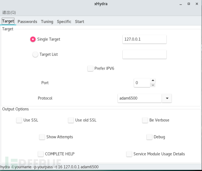
Task: Expand the Protocol dropdown arrow
Action: pos(167,98)
